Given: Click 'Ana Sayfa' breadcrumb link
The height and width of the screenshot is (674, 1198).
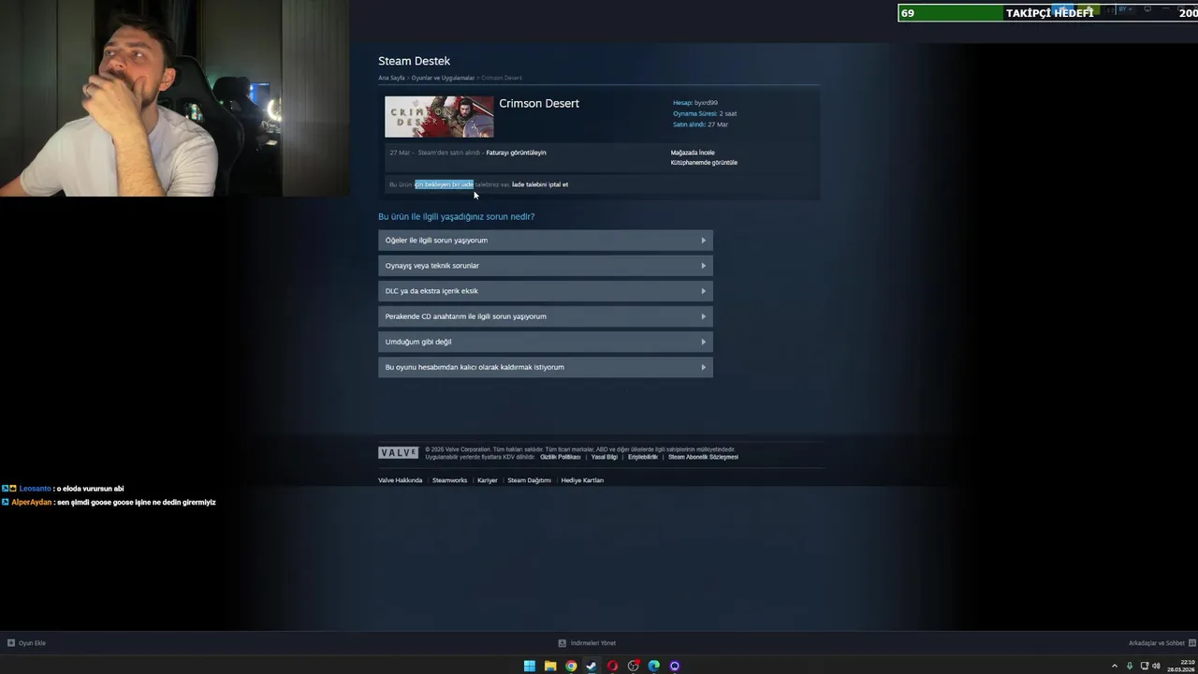Looking at the screenshot, I should pos(391,78).
